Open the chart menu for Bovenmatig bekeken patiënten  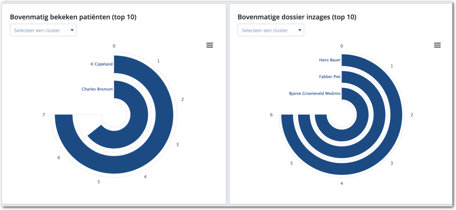[x=210, y=45]
